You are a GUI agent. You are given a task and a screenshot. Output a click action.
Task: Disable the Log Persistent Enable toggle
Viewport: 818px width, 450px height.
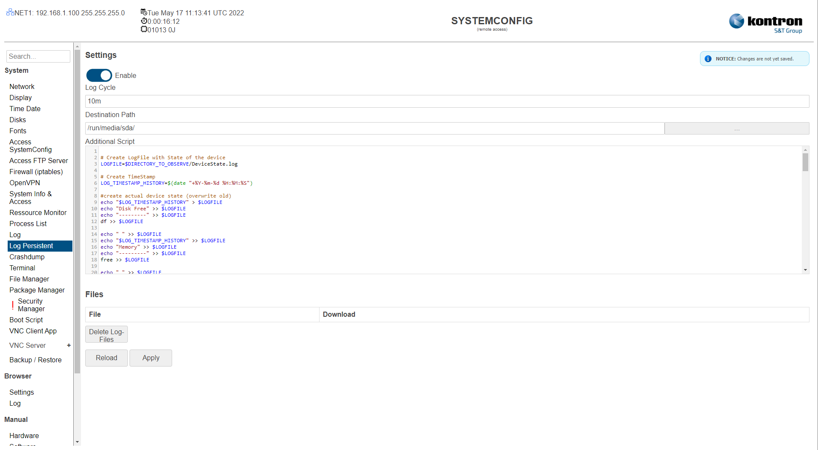(x=99, y=75)
